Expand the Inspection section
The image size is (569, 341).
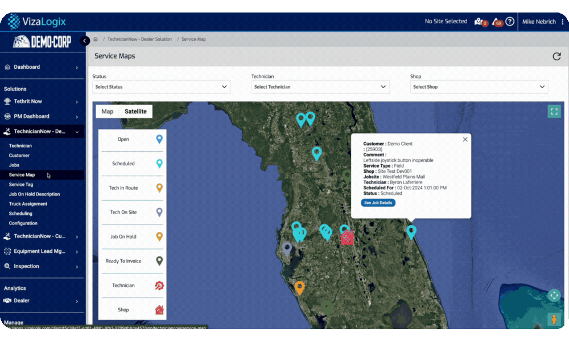pos(42,267)
